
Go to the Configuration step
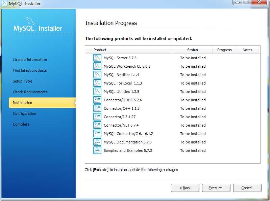(24, 113)
